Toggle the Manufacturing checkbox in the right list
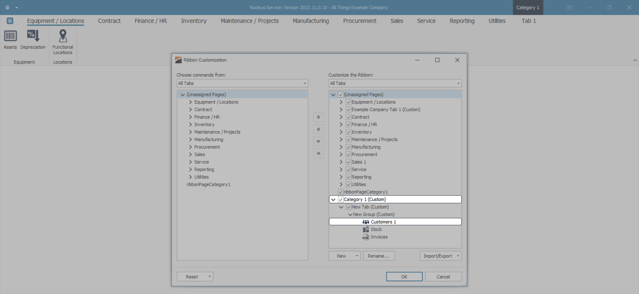 [348, 147]
